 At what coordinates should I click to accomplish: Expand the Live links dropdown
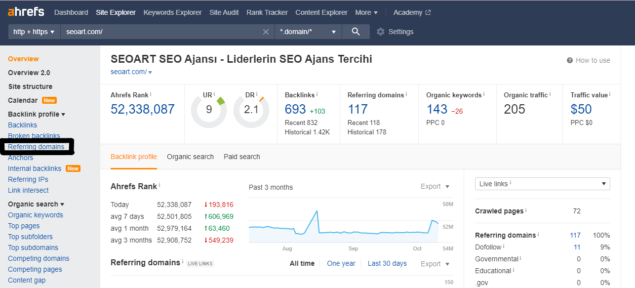tap(542, 184)
